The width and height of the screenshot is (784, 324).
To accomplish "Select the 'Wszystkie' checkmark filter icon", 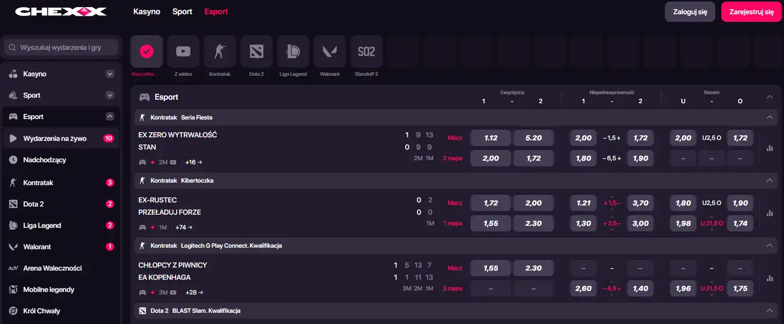I will click(x=147, y=51).
